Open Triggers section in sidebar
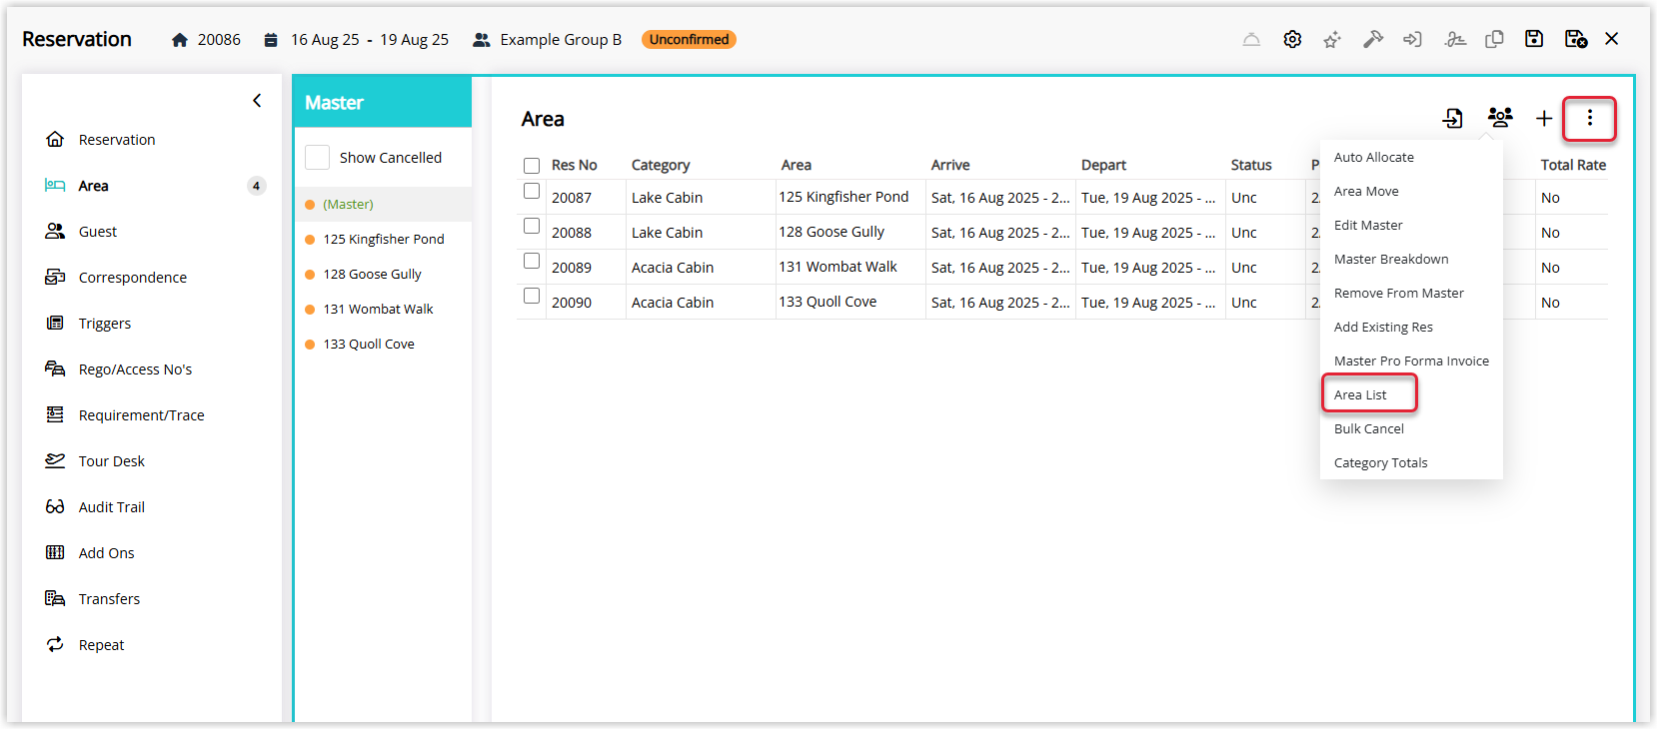Screen dimensions: 1658x730 (x=105, y=324)
